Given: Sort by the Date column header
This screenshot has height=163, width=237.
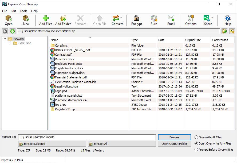Looking at the screenshot, I should pos(170,40).
